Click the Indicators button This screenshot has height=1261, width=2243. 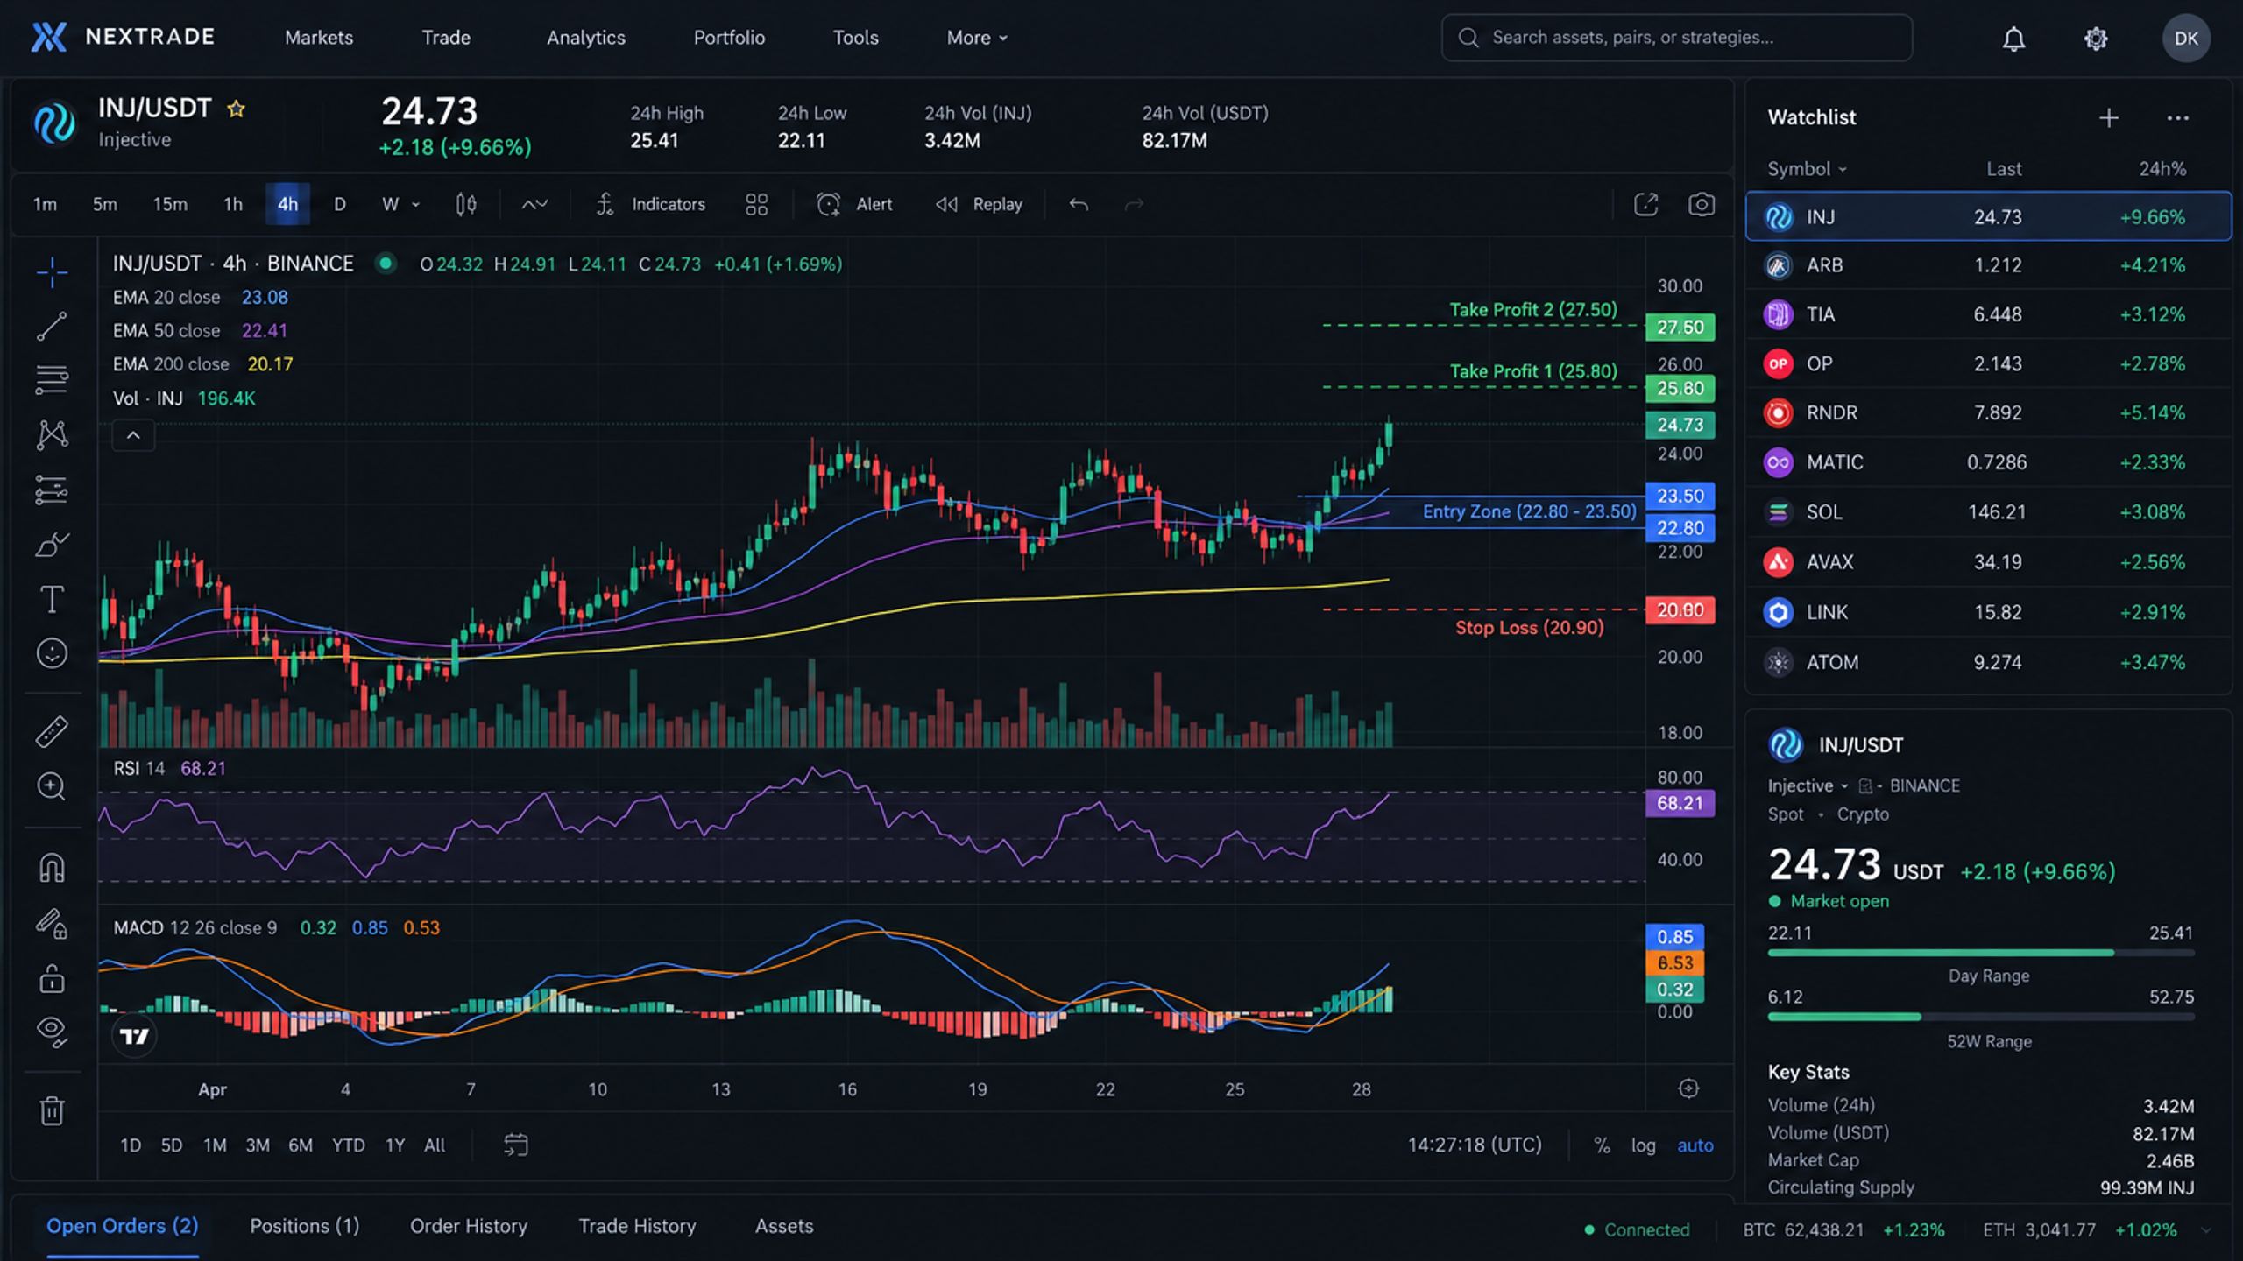coord(651,204)
